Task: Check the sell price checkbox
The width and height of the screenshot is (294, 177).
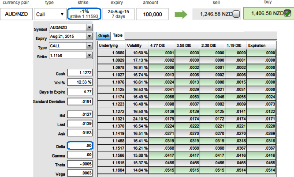Action: point(236,14)
